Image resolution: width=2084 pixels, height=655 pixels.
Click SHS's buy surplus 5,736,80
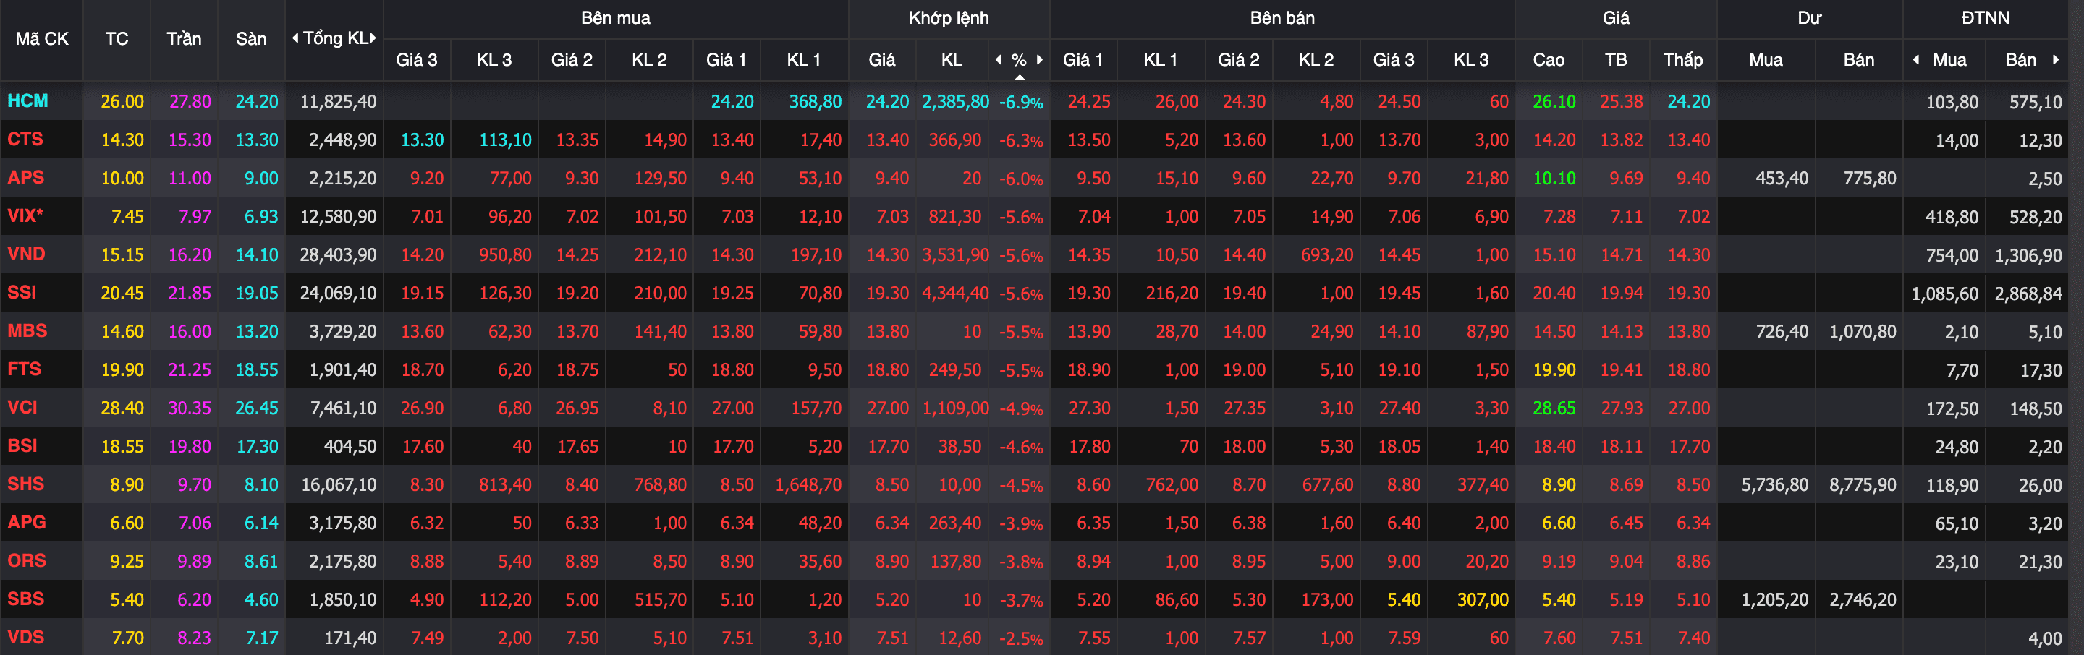1775,485
